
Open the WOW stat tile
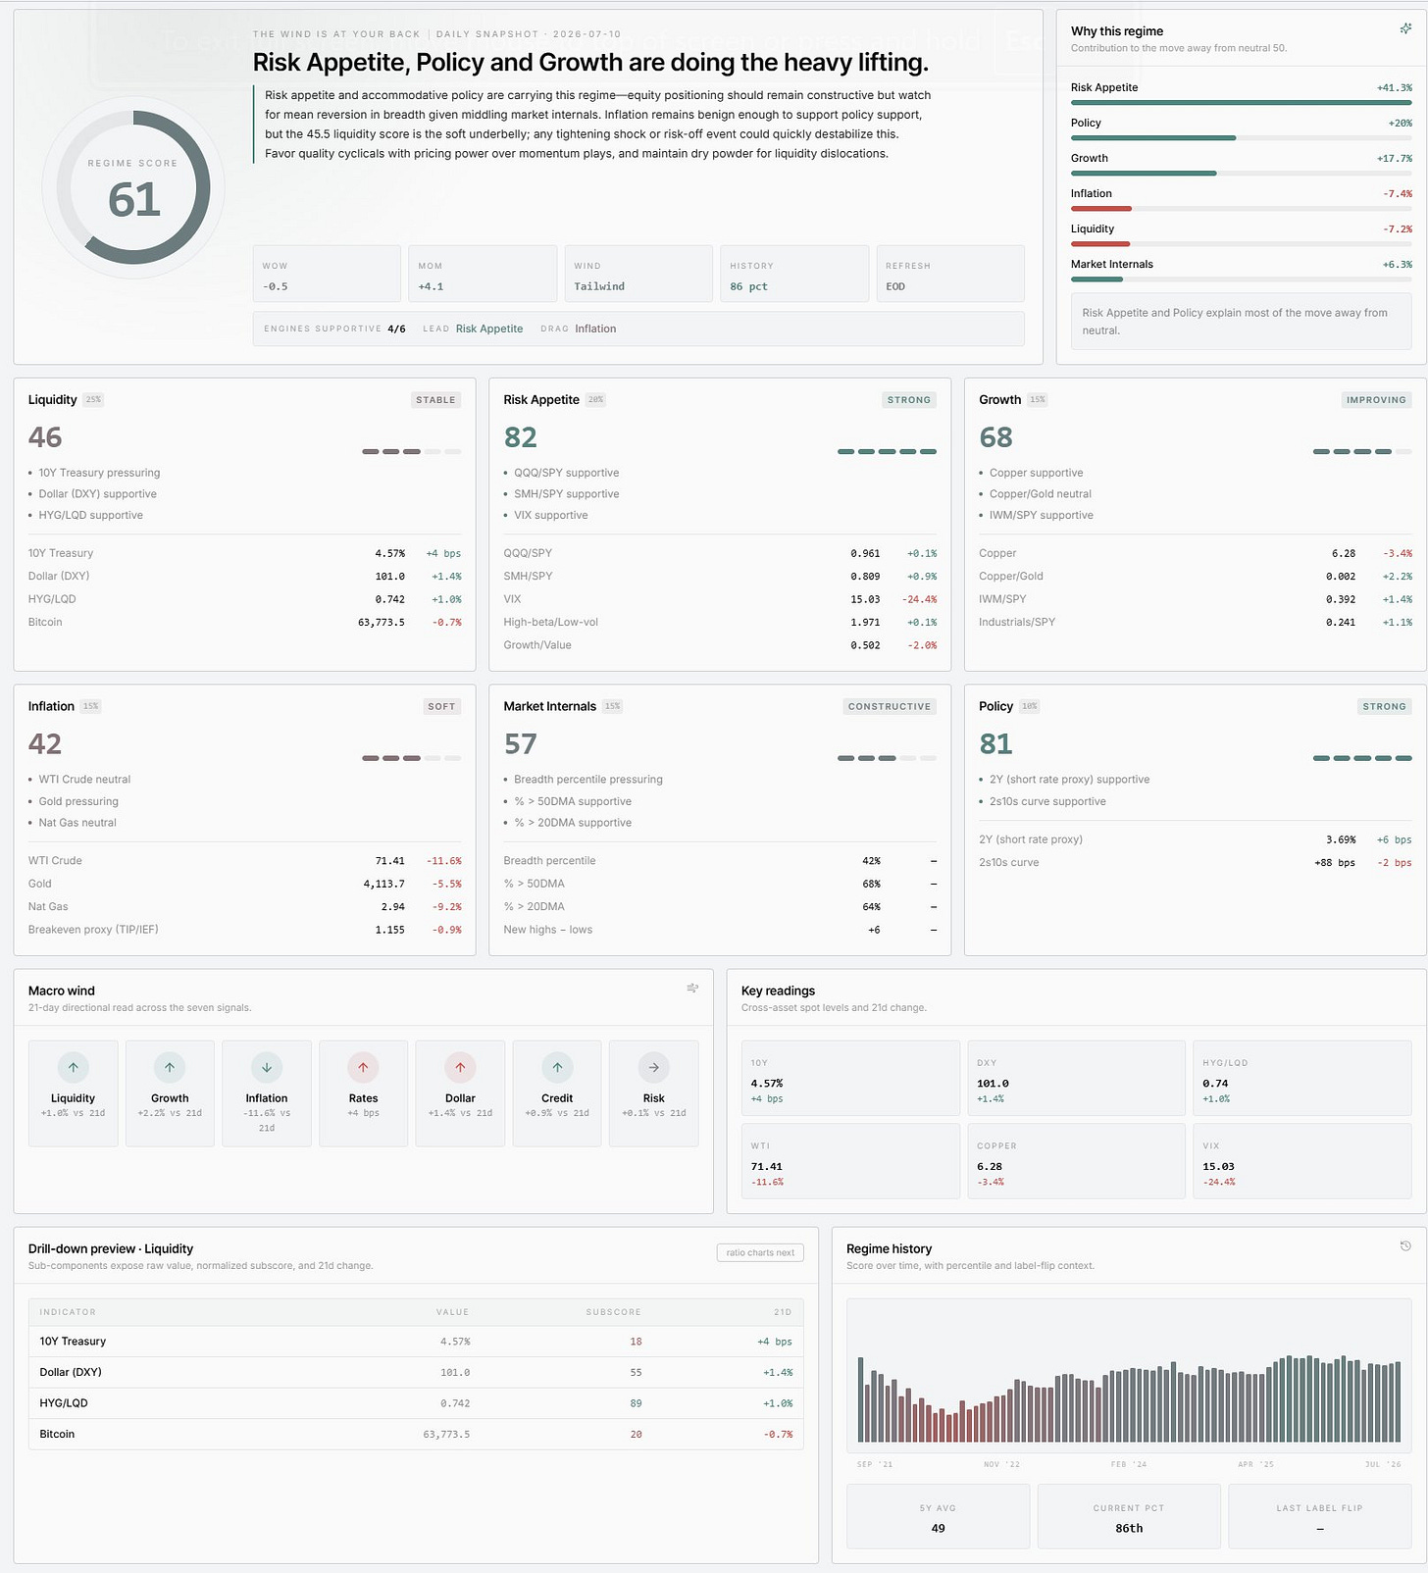point(327,274)
